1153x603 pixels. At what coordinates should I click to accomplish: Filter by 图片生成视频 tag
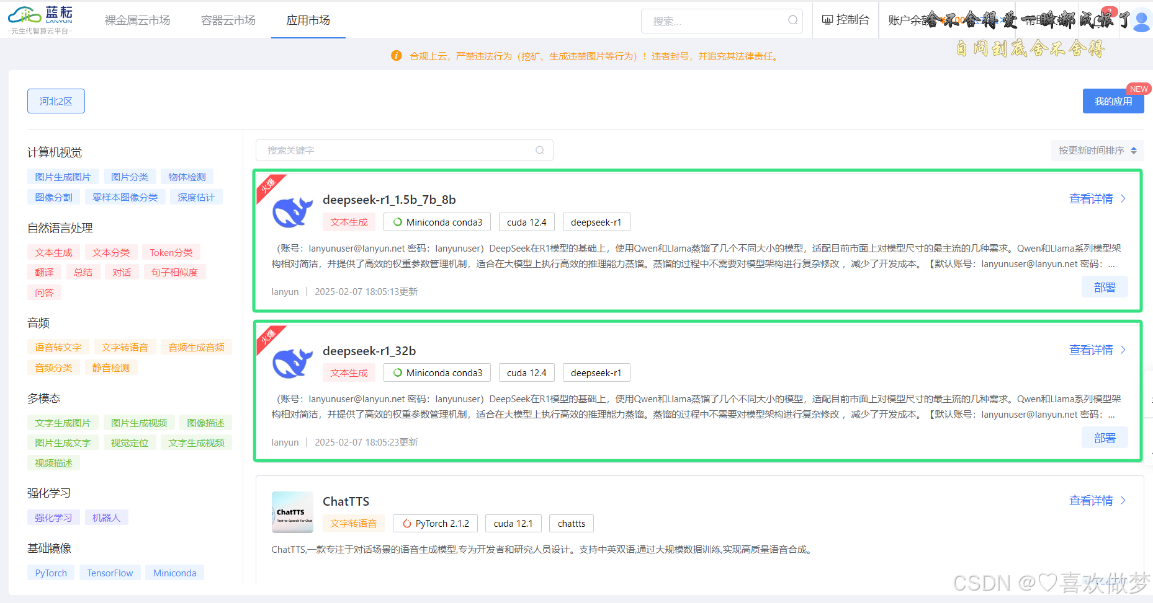(x=139, y=423)
